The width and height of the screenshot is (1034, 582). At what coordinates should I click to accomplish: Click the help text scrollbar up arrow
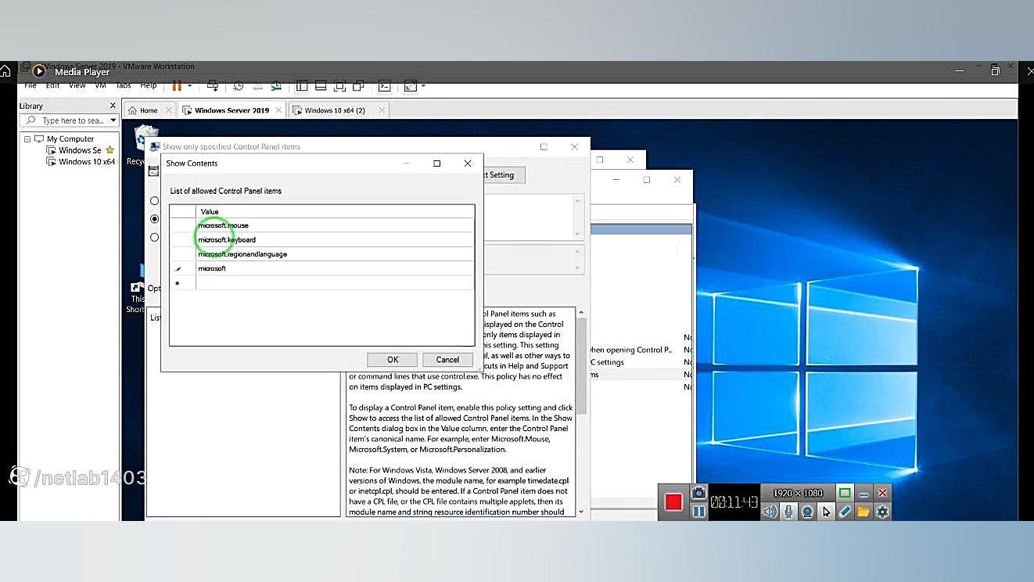click(x=581, y=313)
